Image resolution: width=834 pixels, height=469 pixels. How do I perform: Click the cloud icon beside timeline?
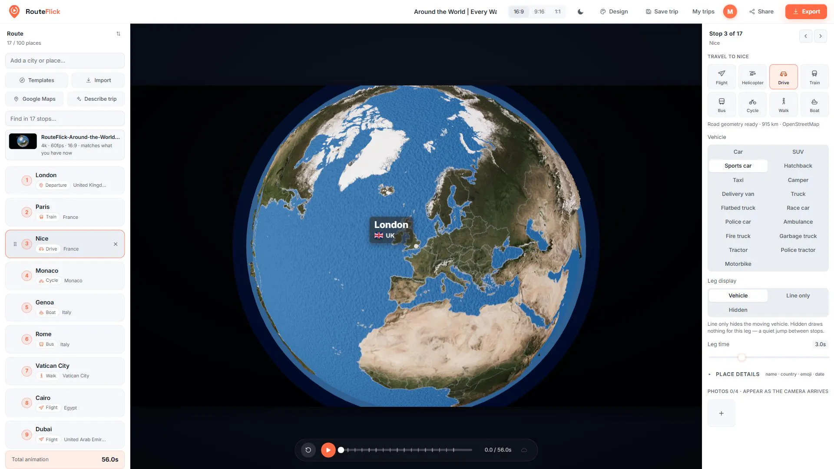[x=524, y=450]
